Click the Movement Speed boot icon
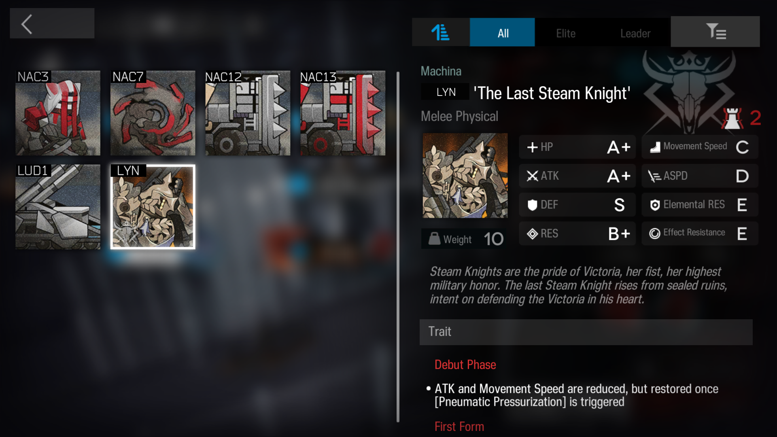The height and width of the screenshot is (437, 777). tap(655, 147)
